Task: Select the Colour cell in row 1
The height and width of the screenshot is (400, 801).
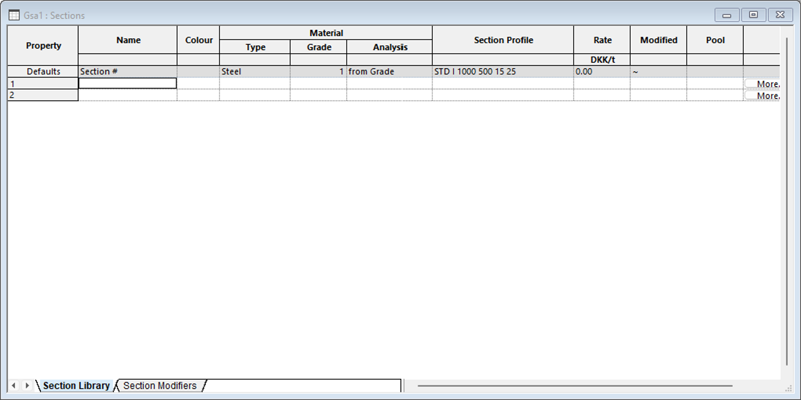Action: pyautogui.click(x=198, y=84)
